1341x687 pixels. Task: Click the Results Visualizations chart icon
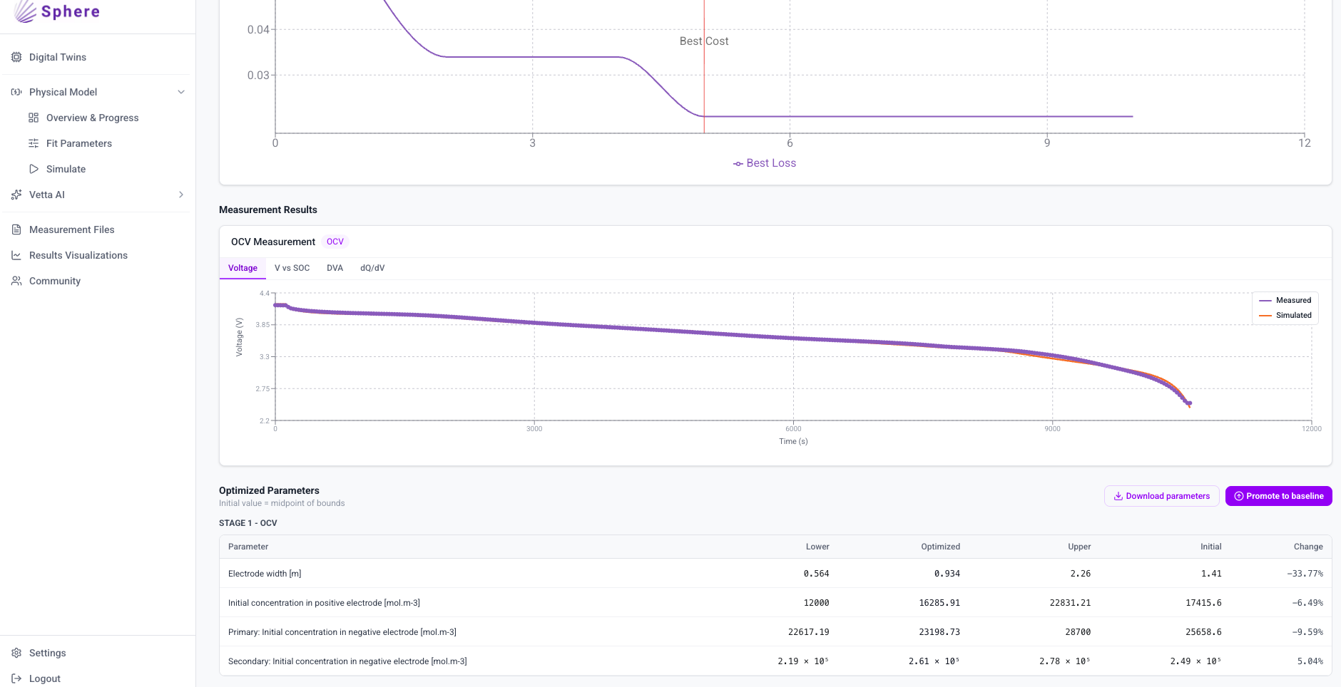pos(16,255)
